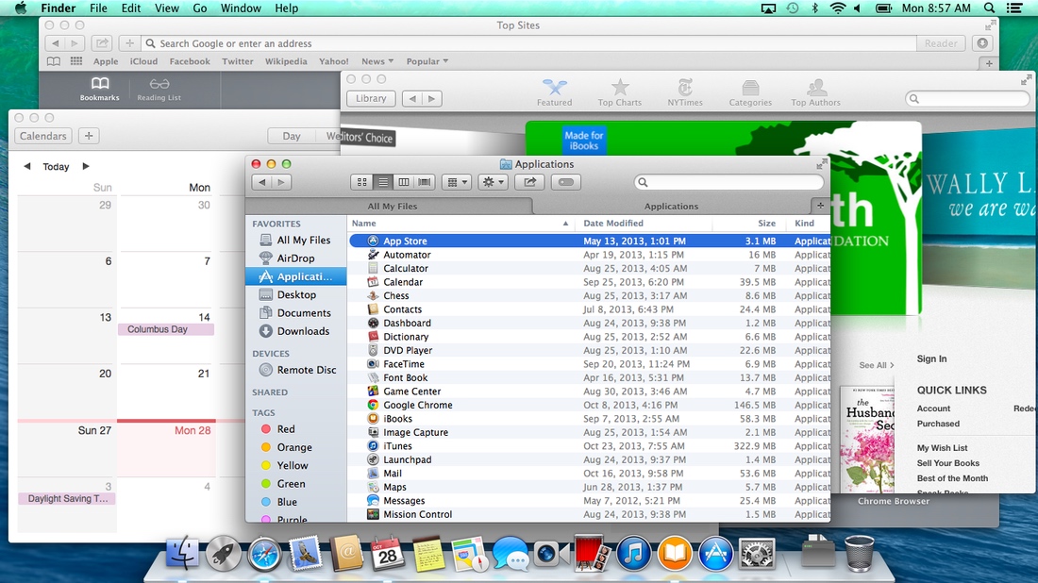Open AirDrop in Finder sidebar
1038x583 pixels.
(295, 258)
